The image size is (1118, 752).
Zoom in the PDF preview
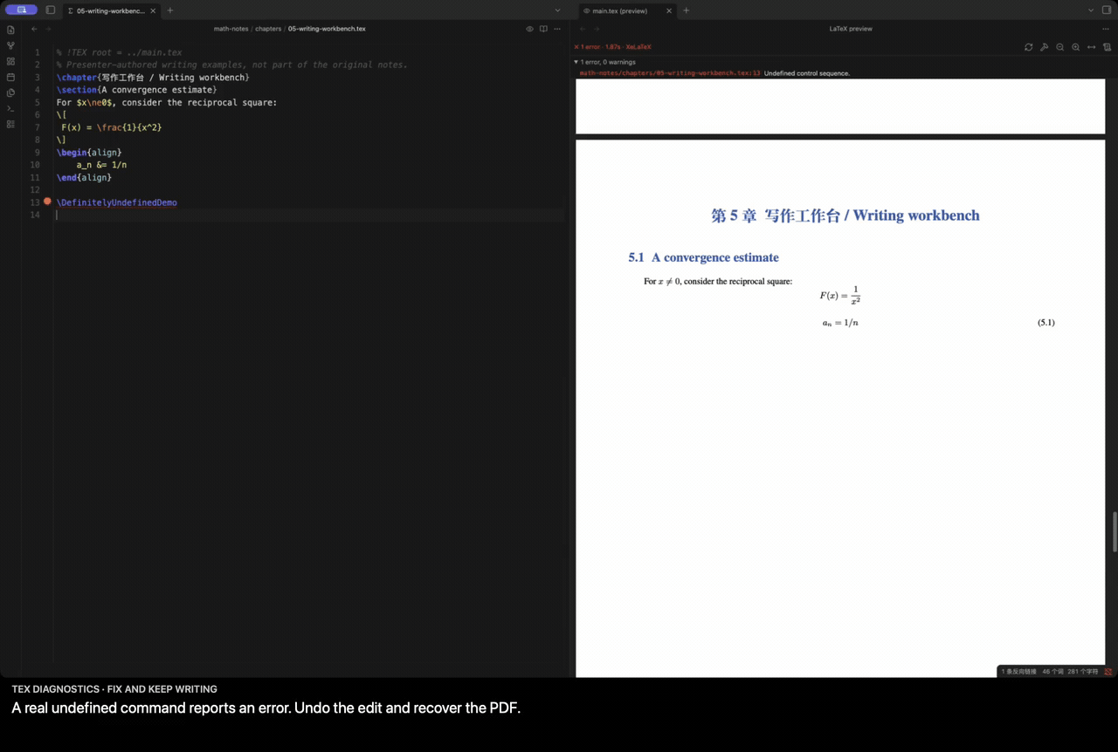[x=1075, y=47]
